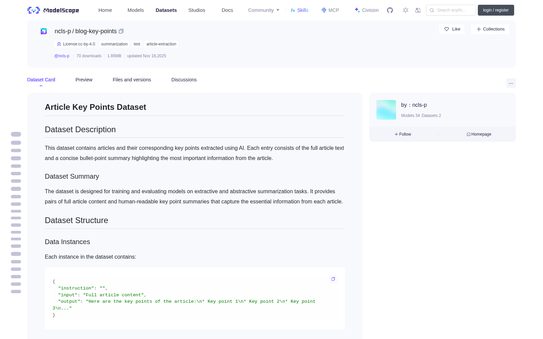Click the text tag

point(137,44)
